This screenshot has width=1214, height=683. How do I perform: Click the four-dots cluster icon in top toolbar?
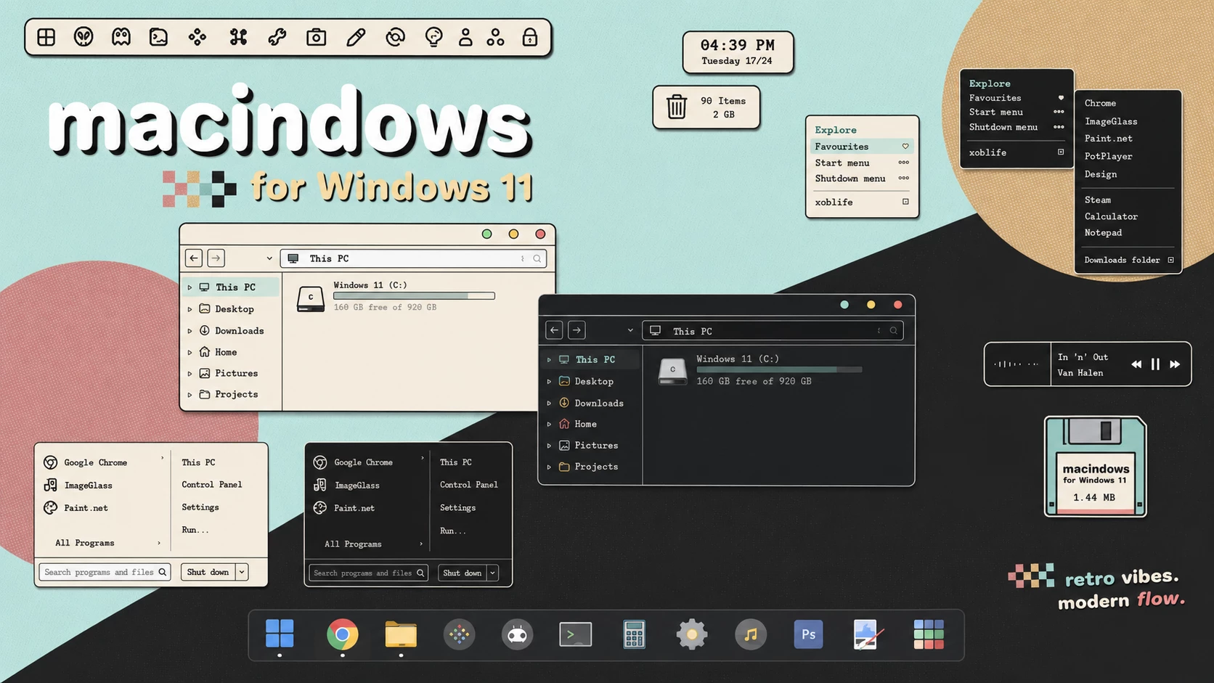197,37
